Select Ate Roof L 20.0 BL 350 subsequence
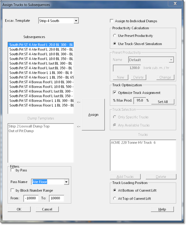This screenshot has height=225, width=186. tap(41, 50)
